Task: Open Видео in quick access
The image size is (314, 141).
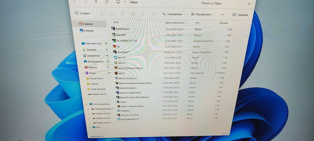Action: coord(92,73)
